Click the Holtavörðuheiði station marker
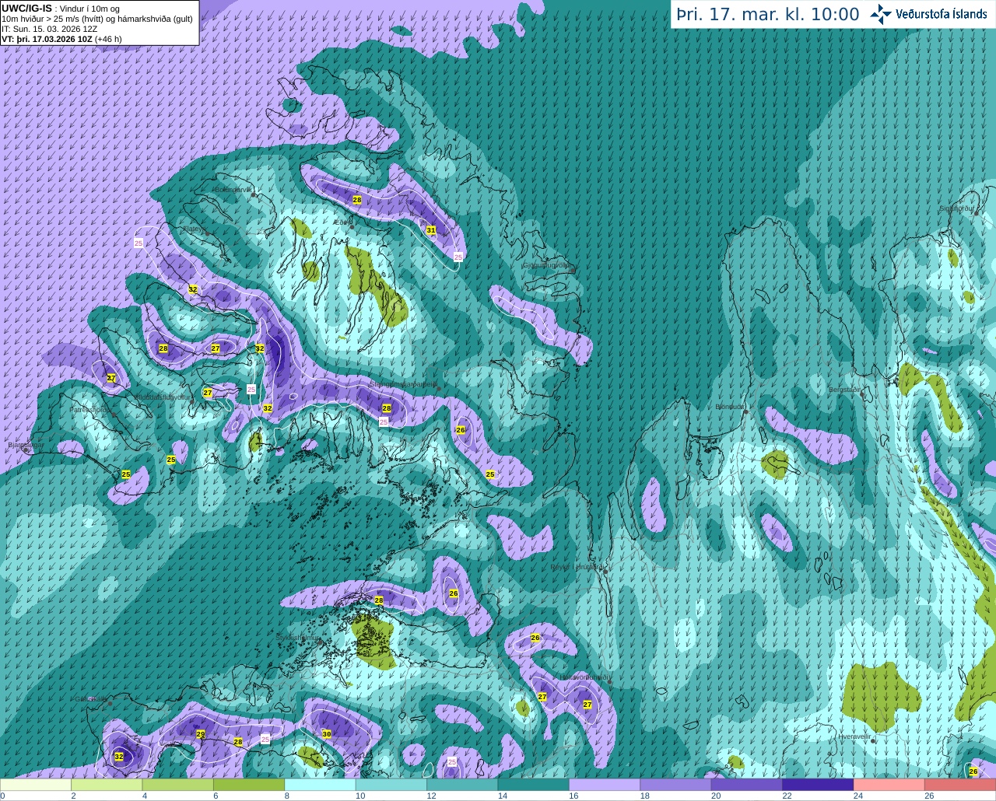Screen dimensions: 996x801 (x=609, y=682)
